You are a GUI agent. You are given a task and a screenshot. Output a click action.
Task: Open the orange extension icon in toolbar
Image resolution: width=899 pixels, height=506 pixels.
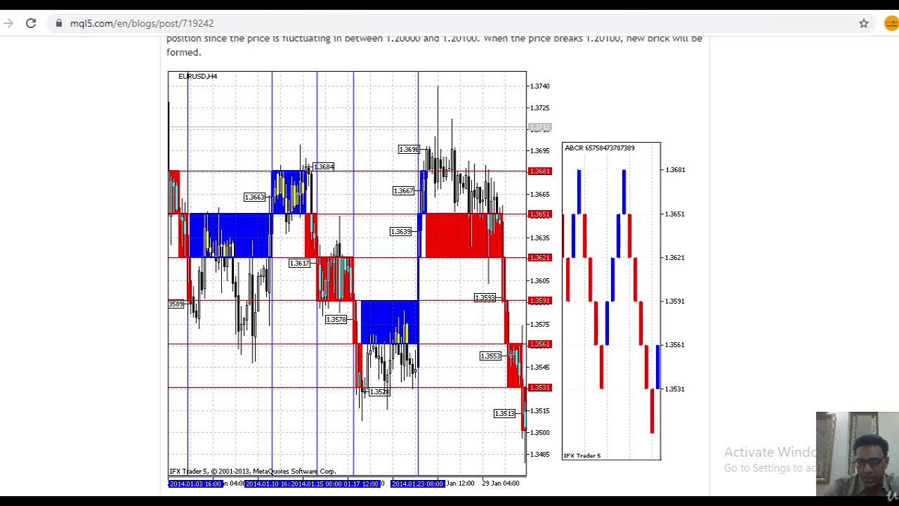[x=891, y=23]
